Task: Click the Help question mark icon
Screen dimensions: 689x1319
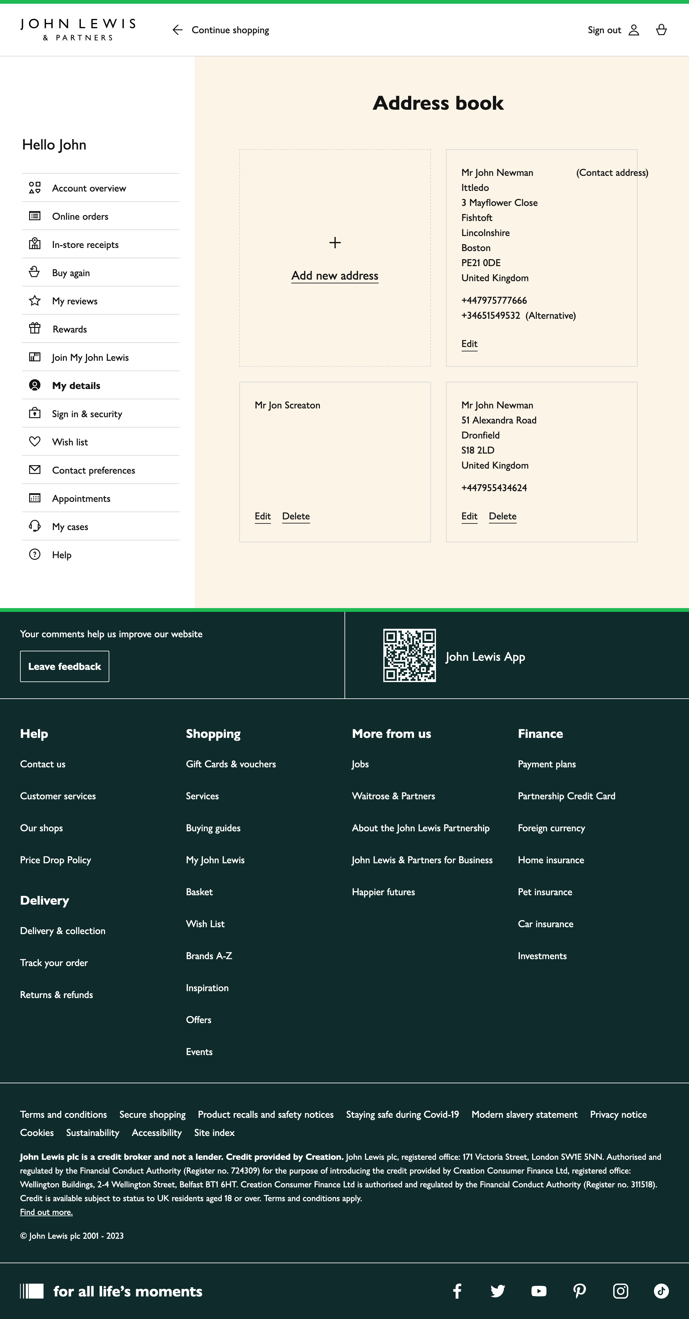Action: (x=34, y=554)
